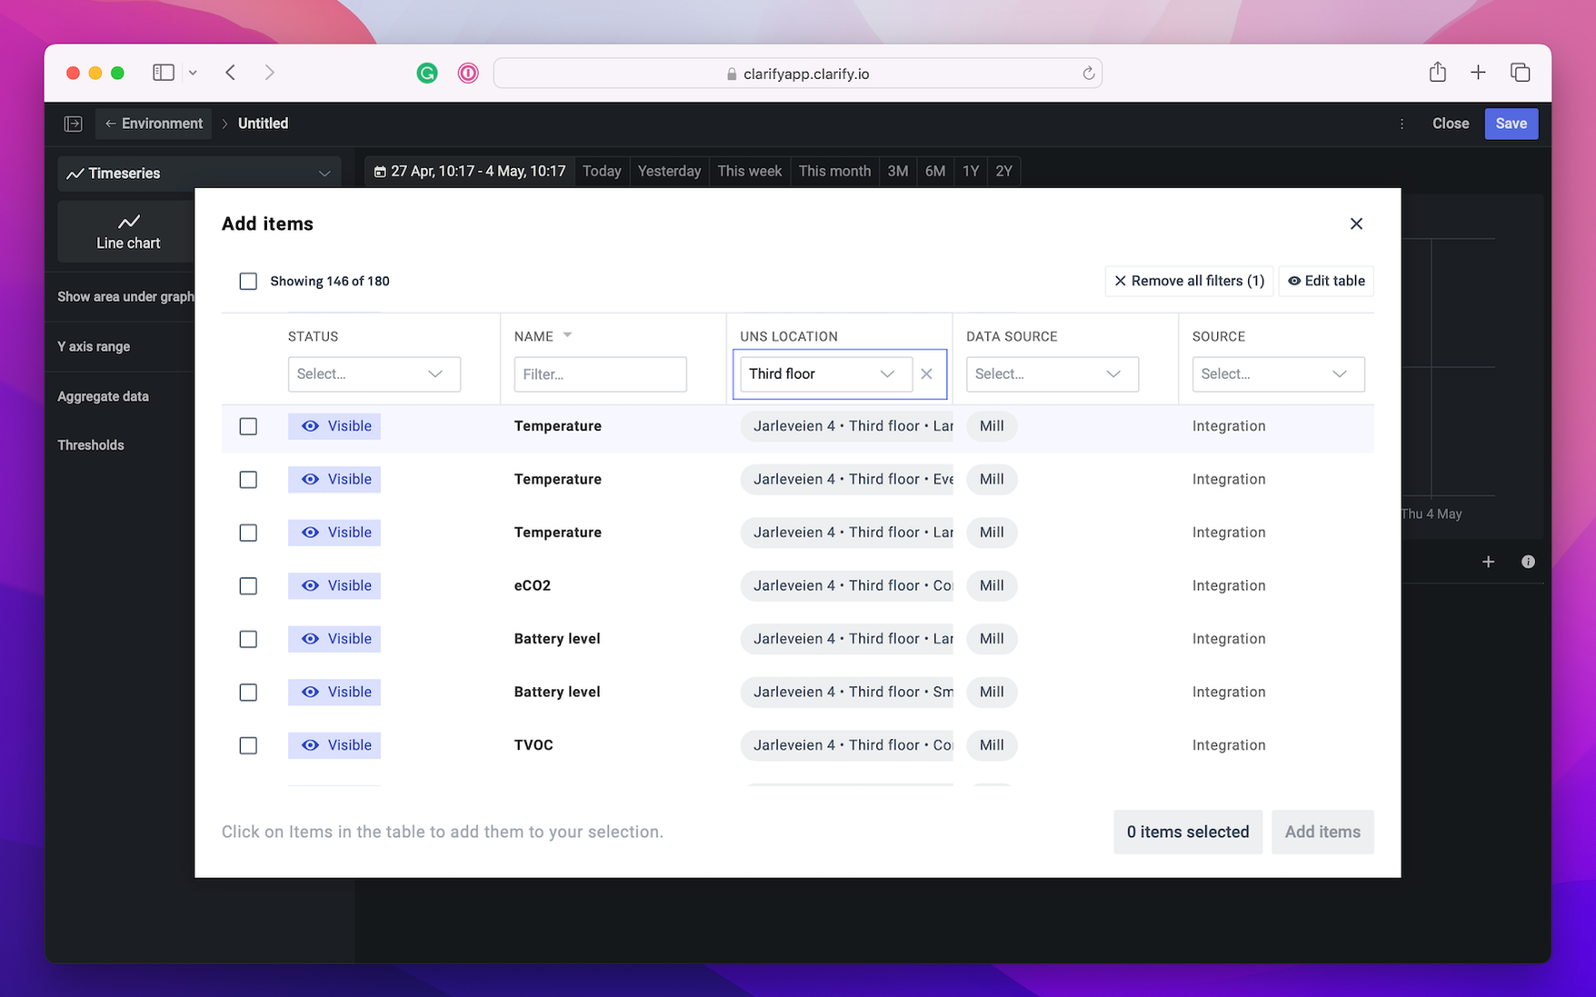Go back to Environment breadcrumb
The width and height of the screenshot is (1596, 997).
(154, 124)
